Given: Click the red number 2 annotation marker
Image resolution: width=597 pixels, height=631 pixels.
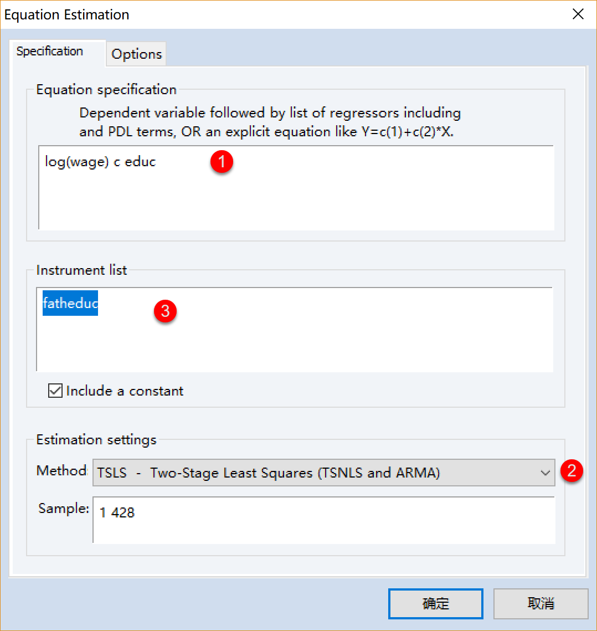Looking at the screenshot, I should pos(572,471).
